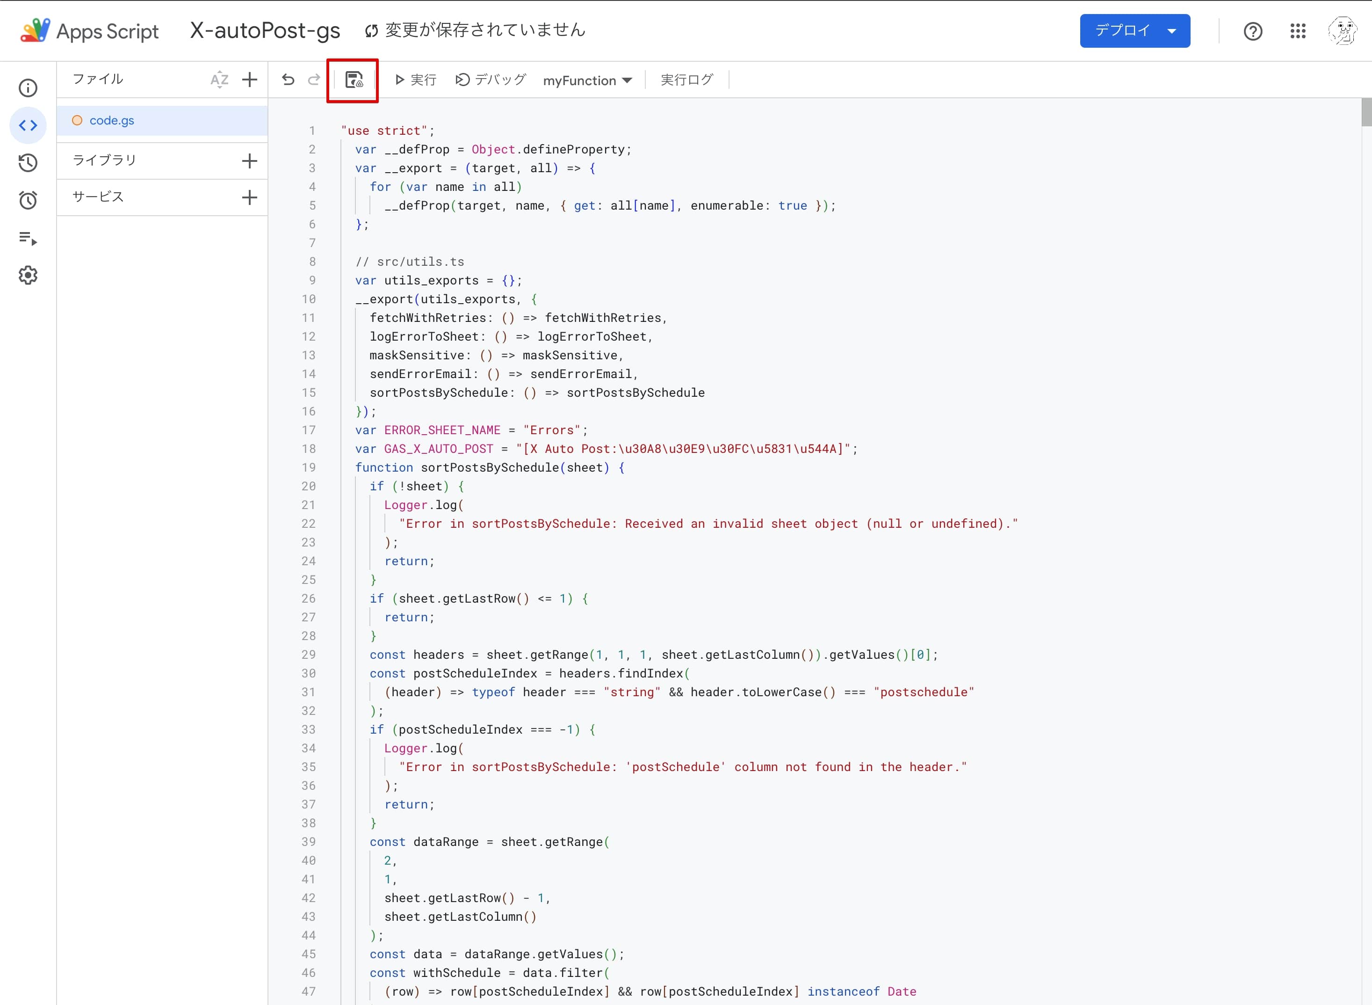This screenshot has height=1005, width=1372.
Task: Click maskSensitive entry on line 13
Action: 497,355
